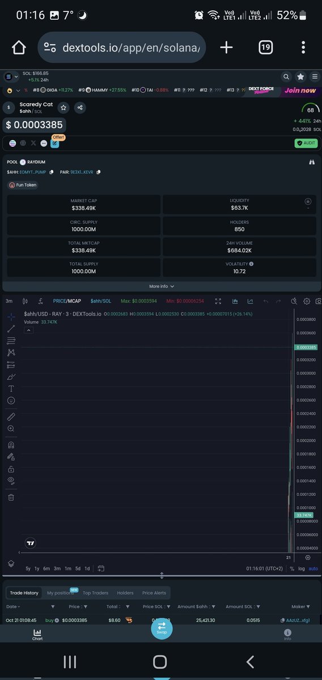Screen dimensions: 322x680
Task: Activate the zoom in tool
Action: coord(11,429)
